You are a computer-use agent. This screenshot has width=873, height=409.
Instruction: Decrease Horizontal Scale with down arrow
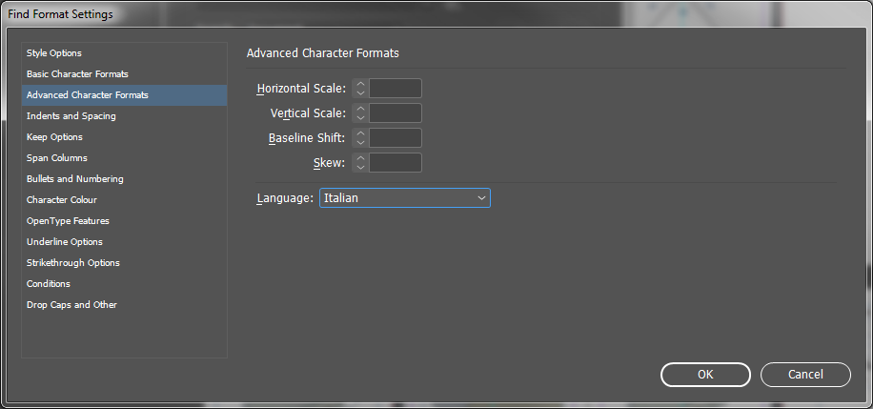[x=360, y=93]
